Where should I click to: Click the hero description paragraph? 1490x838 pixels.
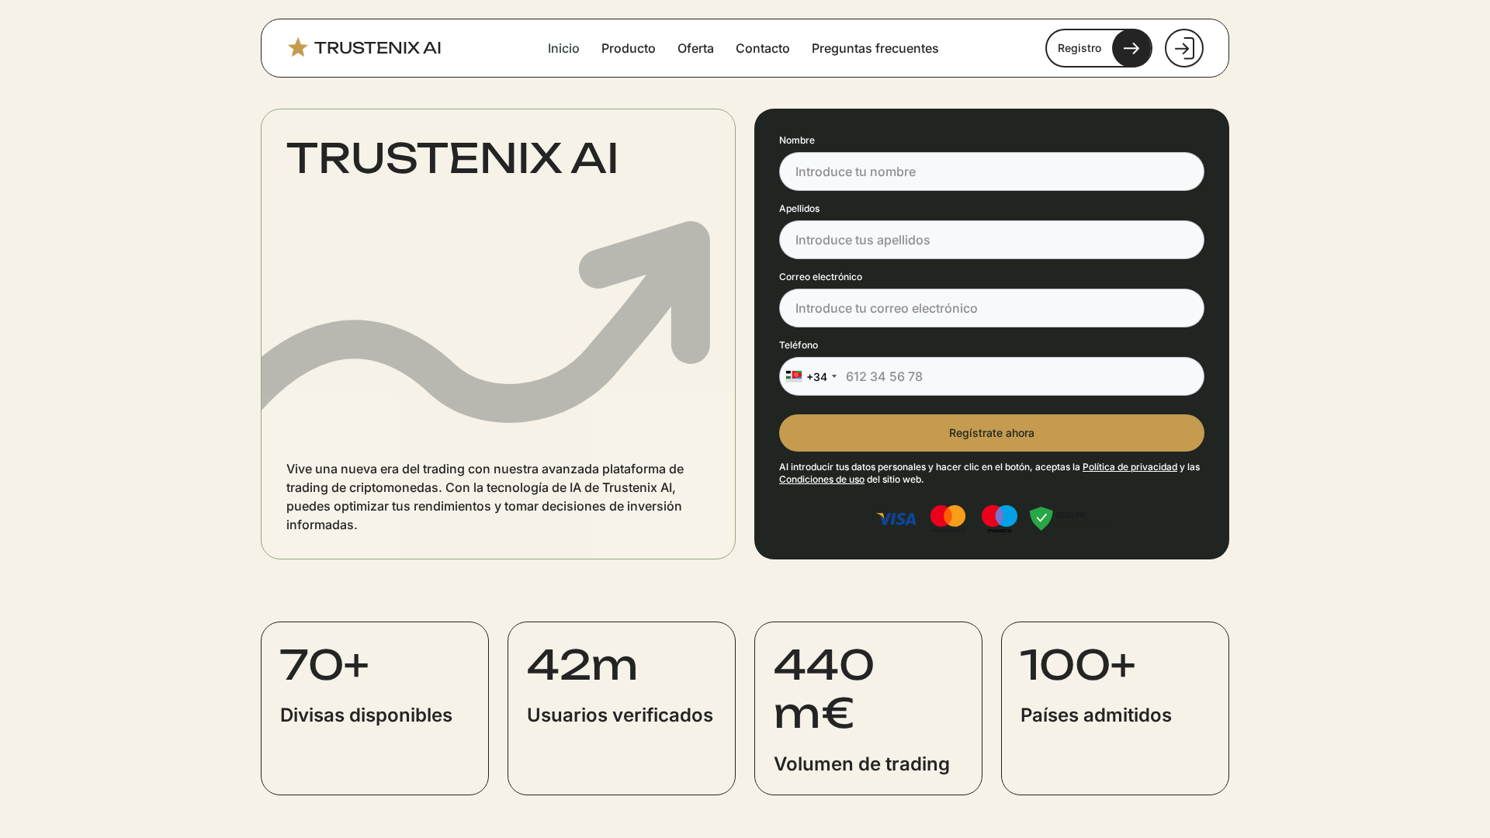(x=486, y=497)
